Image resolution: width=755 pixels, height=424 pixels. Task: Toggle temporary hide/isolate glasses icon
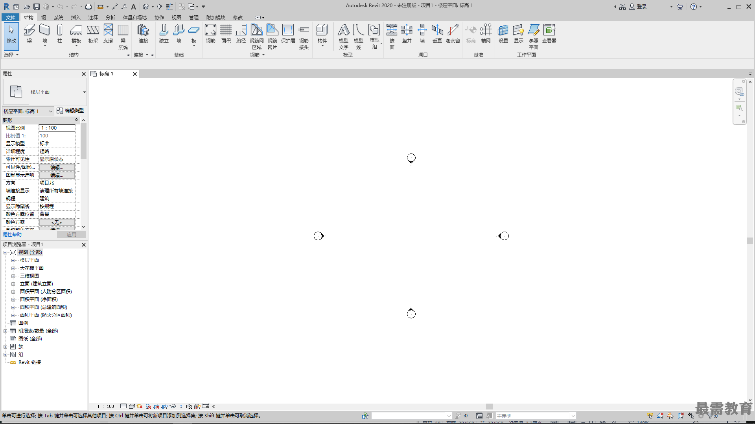coord(173,406)
